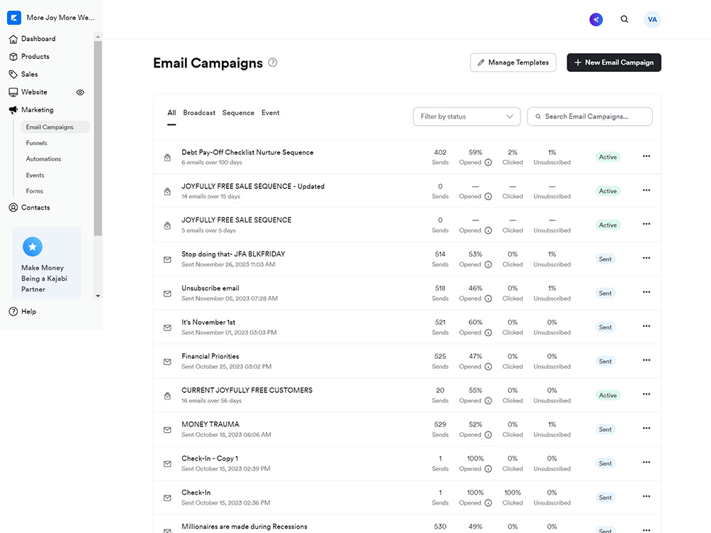This screenshot has width=711, height=533.
Task: Click the Manage Templates button
Action: pos(513,63)
